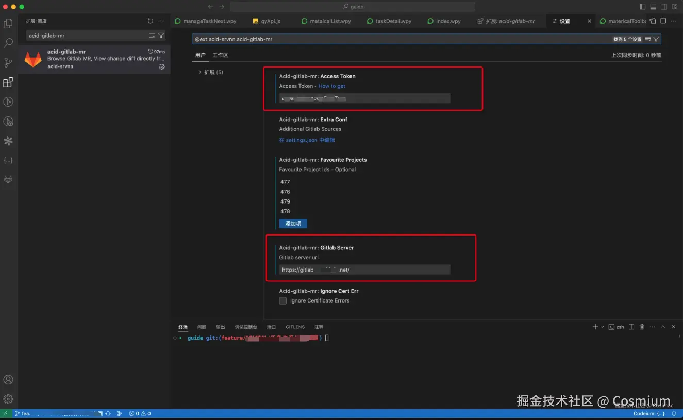Open acid-gitlab-mr extension manage gear
The image size is (683, 420).
pos(162,66)
